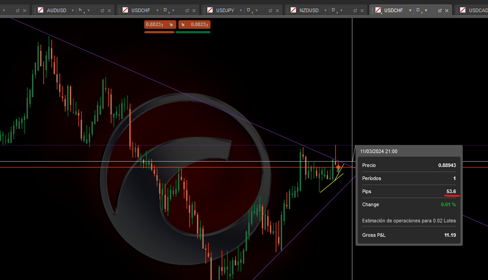The image size is (488, 280).
Task: Open the AUDUSD h1 timeframe dropdown
Action: tap(89, 10)
